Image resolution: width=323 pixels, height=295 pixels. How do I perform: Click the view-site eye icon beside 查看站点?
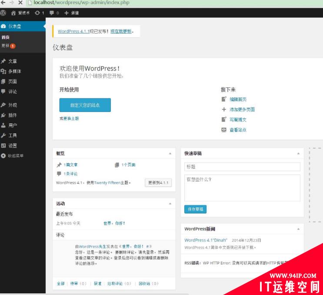(x=224, y=130)
